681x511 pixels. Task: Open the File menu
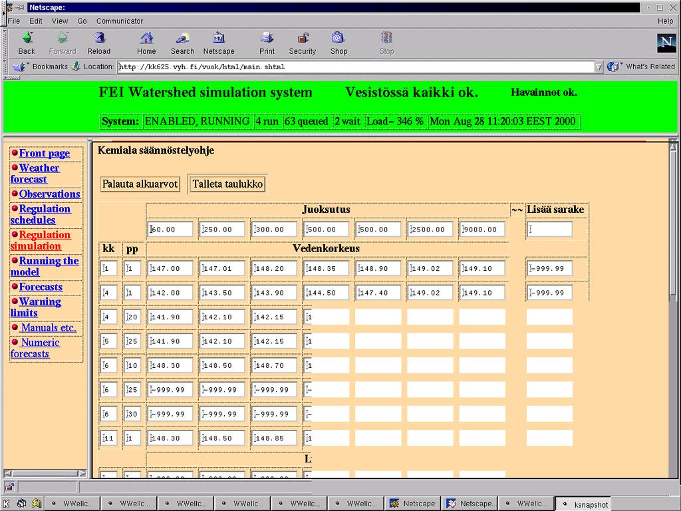click(x=14, y=21)
